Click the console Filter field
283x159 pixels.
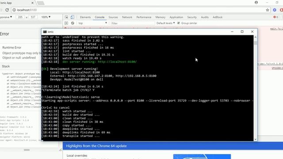(132, 23)
